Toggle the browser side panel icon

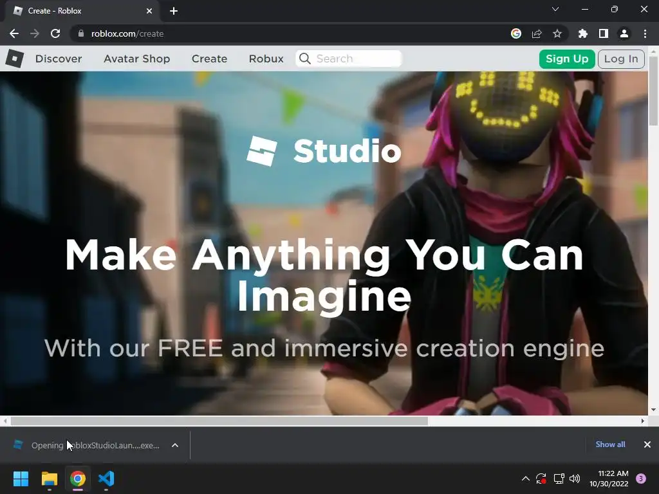pos(604,33)
